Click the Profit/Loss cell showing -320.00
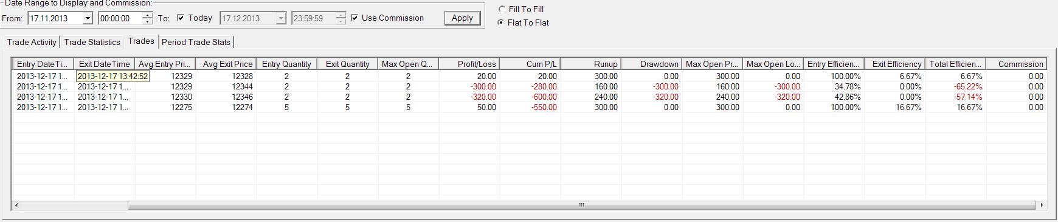Viewport: 1058px width, 222px height. coord(469,97)
